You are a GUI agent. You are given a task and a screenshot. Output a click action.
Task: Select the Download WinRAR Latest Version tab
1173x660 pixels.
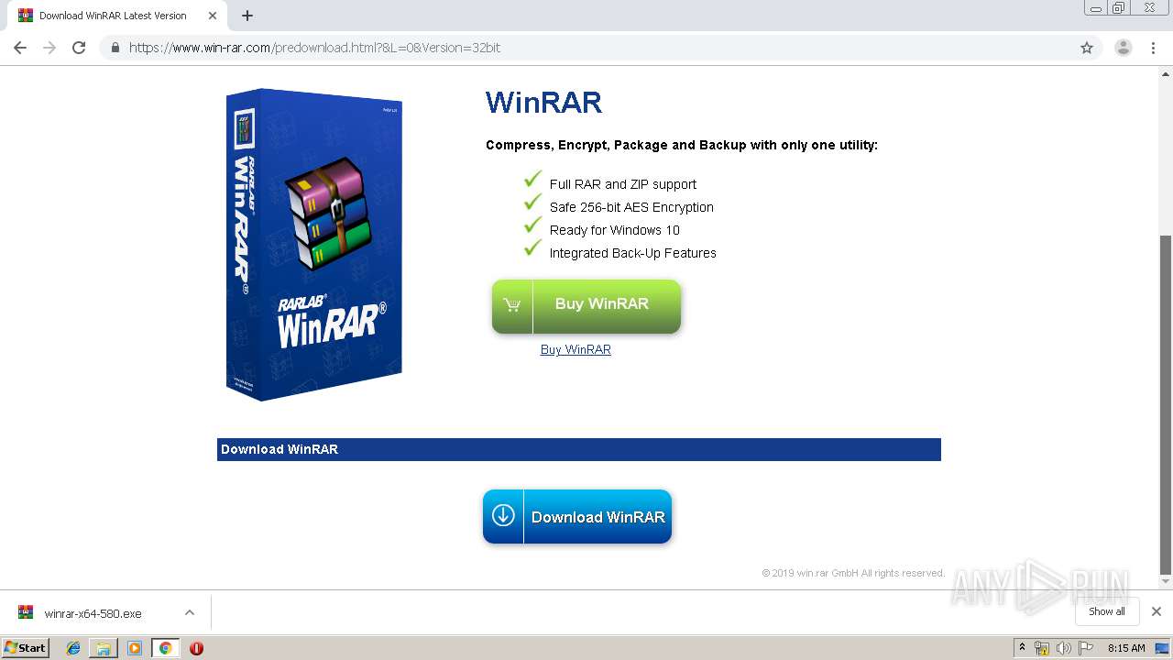pyautogui.click(x=117, y=16)
